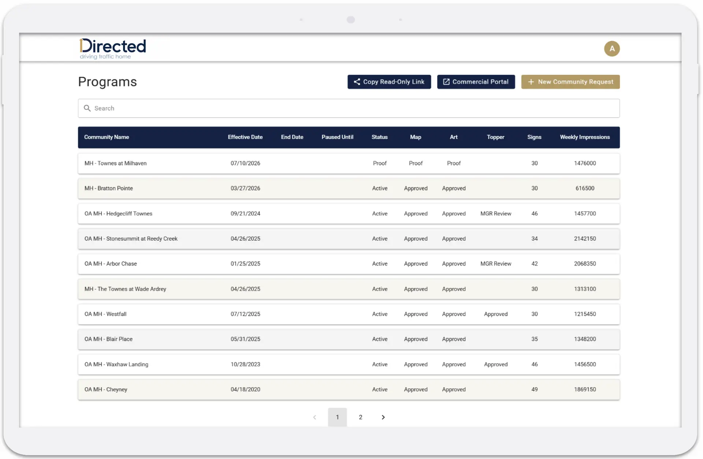
Task: Click weekly impressions 1476000
Action: [585, 163]
